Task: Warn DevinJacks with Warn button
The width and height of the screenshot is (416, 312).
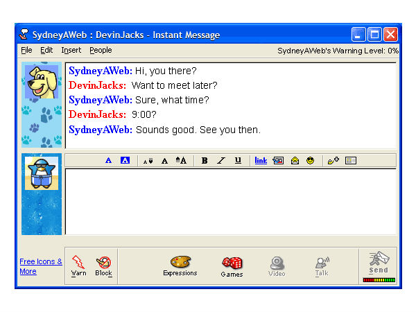Action: pyautogui.click(x=78, y=266)
